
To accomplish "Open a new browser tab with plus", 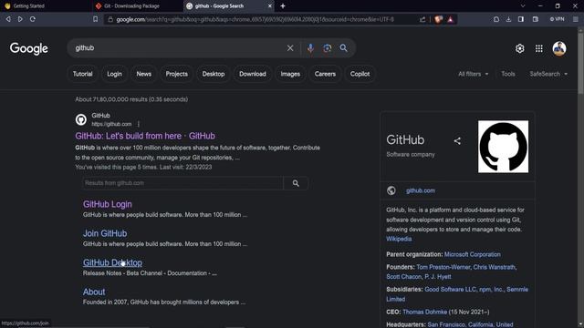I will pyautogui.click(x=283, y=6).
